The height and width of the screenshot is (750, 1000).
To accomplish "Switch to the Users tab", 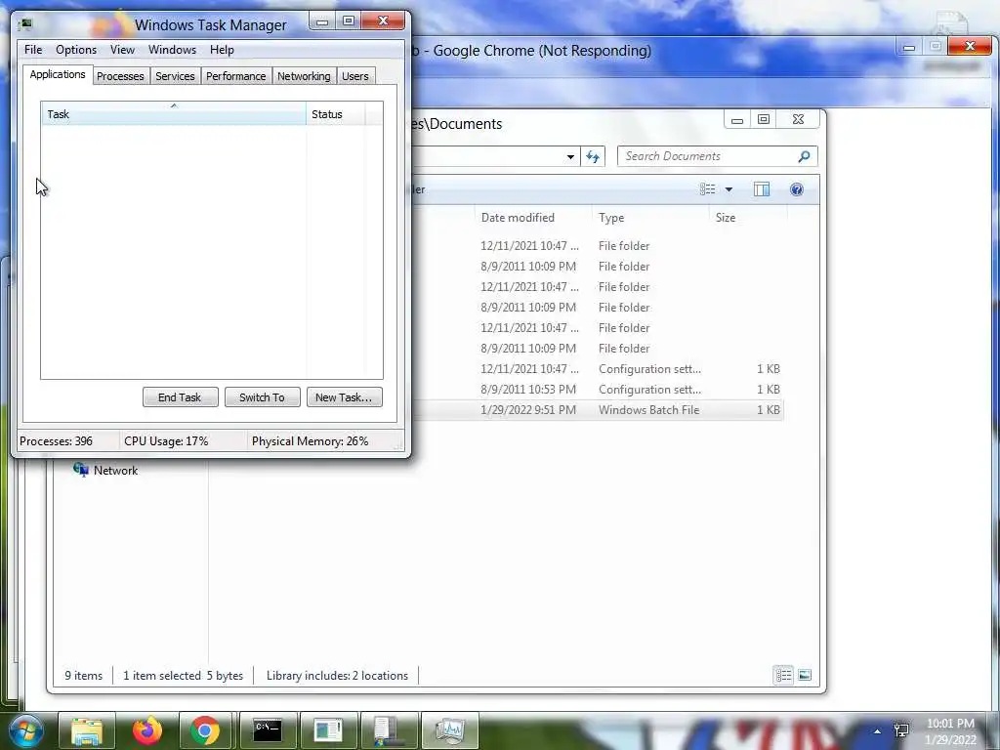I will click(x=355, y=76).
